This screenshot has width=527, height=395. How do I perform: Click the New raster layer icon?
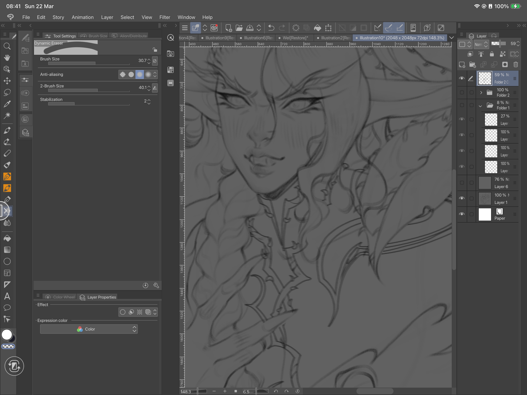click(462, 65)
